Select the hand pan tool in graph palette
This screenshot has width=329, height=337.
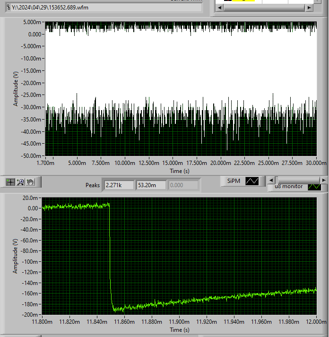click(30, 181)
